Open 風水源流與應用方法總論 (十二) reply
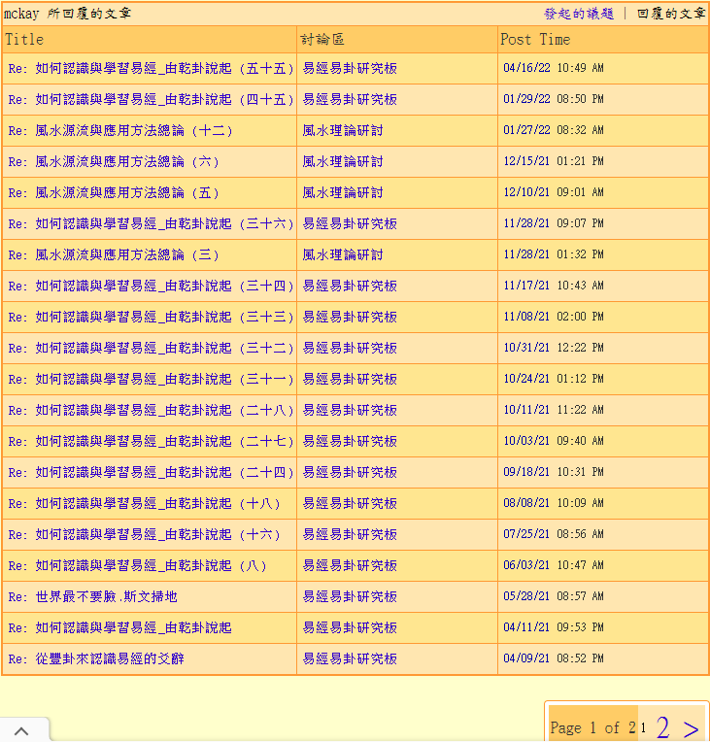 click(x=120, y=131)
